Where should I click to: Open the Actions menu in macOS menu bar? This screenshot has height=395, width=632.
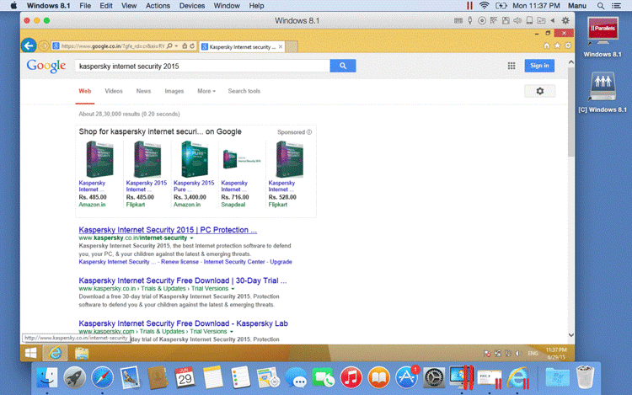point(158,6)
